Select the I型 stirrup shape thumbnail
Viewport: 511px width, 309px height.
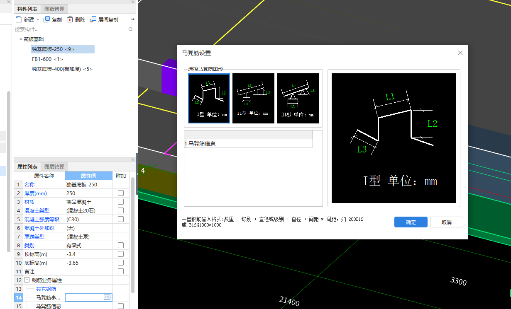[x=209, y=98]
